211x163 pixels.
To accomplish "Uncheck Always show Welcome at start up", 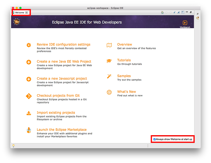I will [154, 139].
